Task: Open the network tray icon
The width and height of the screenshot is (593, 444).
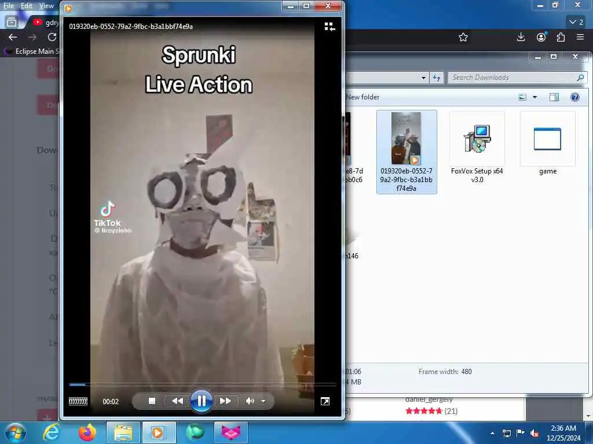Action: click(506, 433)
